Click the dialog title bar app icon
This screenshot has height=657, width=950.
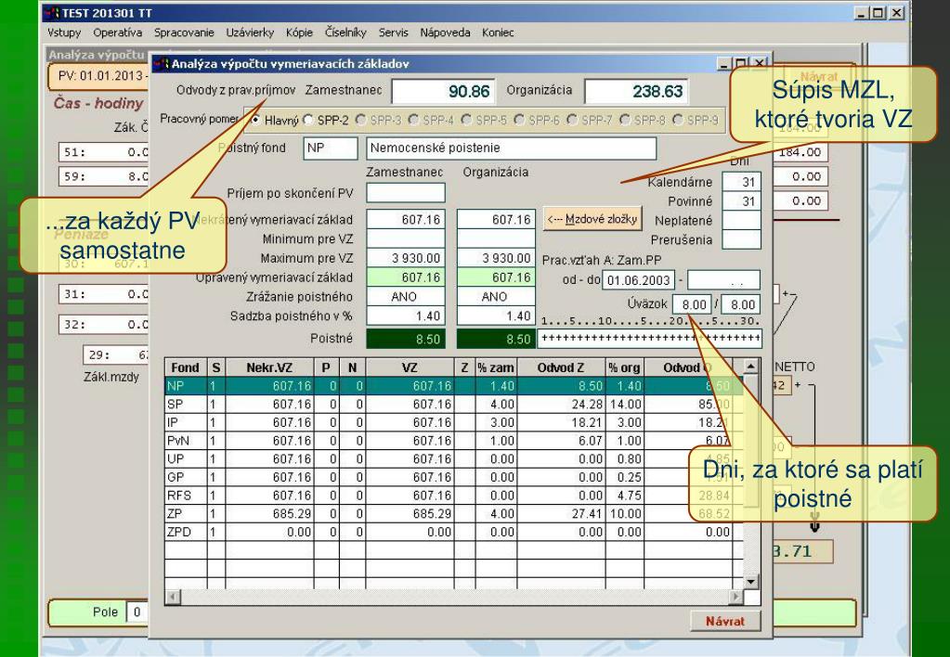click(161, 64)
